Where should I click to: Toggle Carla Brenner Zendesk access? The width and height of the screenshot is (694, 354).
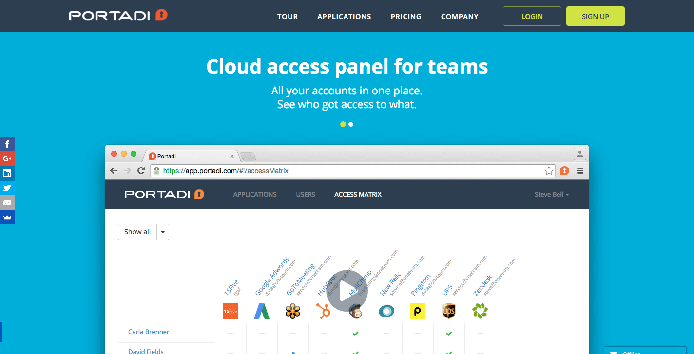click(480, 333)
